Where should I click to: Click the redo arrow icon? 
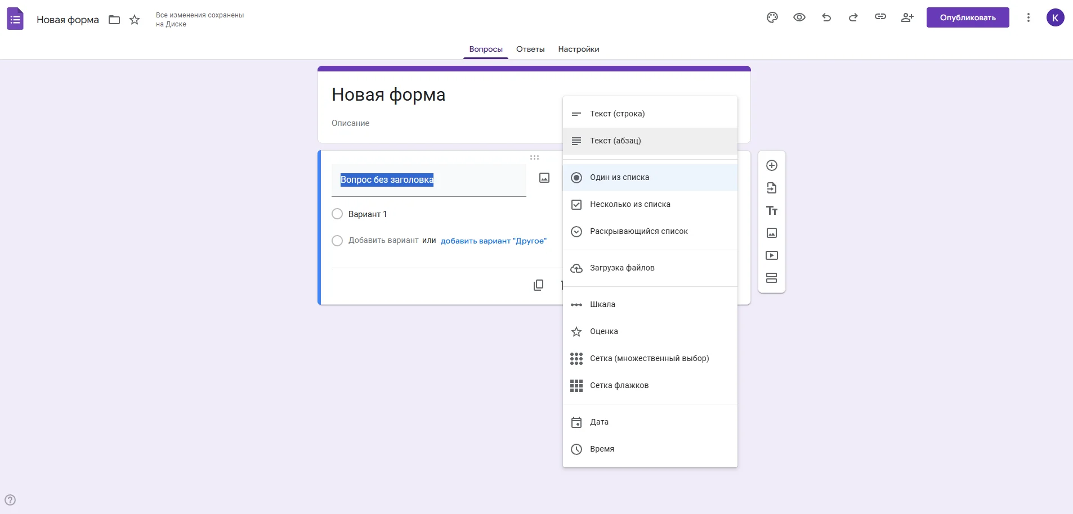click(x=853, y=17)
